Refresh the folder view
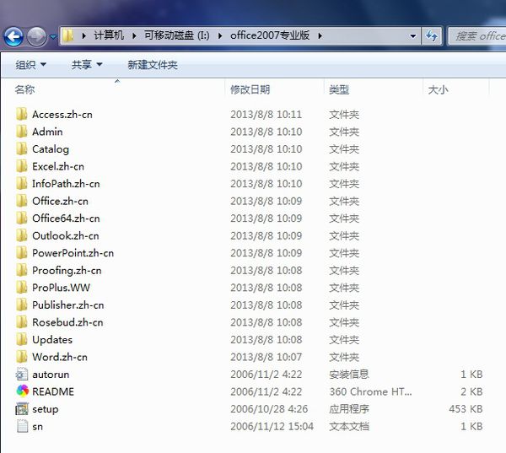The height and width of the screenshot is (453, 506). pyautogui.click(x=432, y=35)
